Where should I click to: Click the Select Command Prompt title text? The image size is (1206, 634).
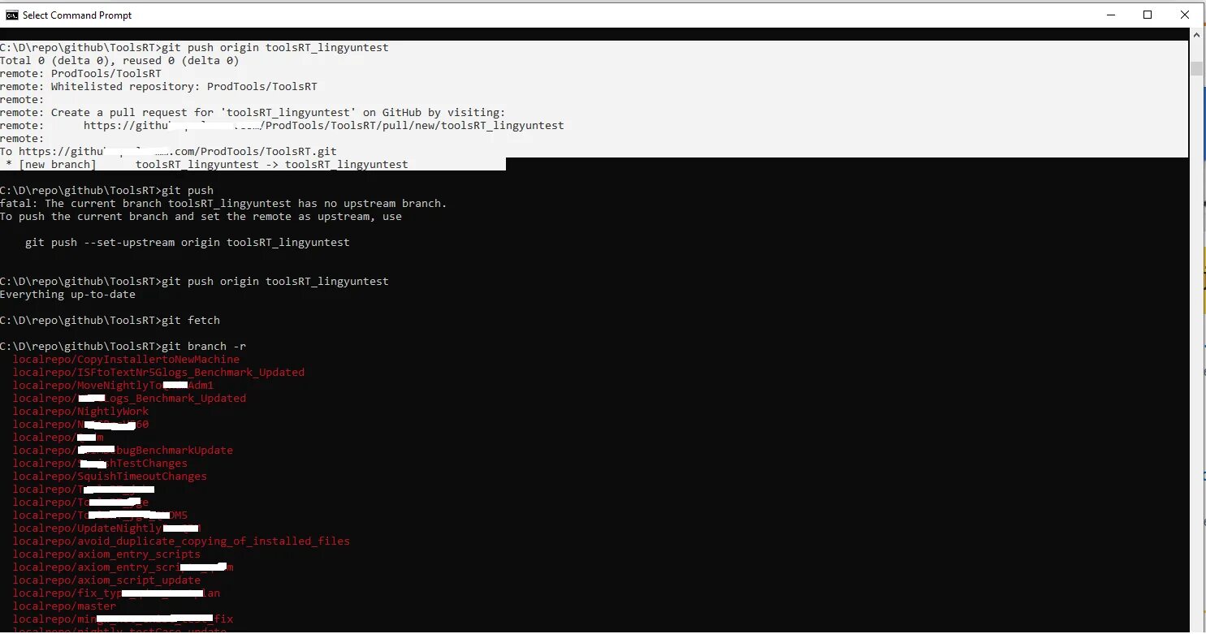[77, 15]
